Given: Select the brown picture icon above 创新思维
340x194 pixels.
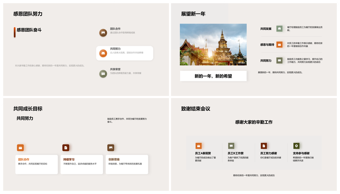Looking at the screenshot, I should (111, 148).
